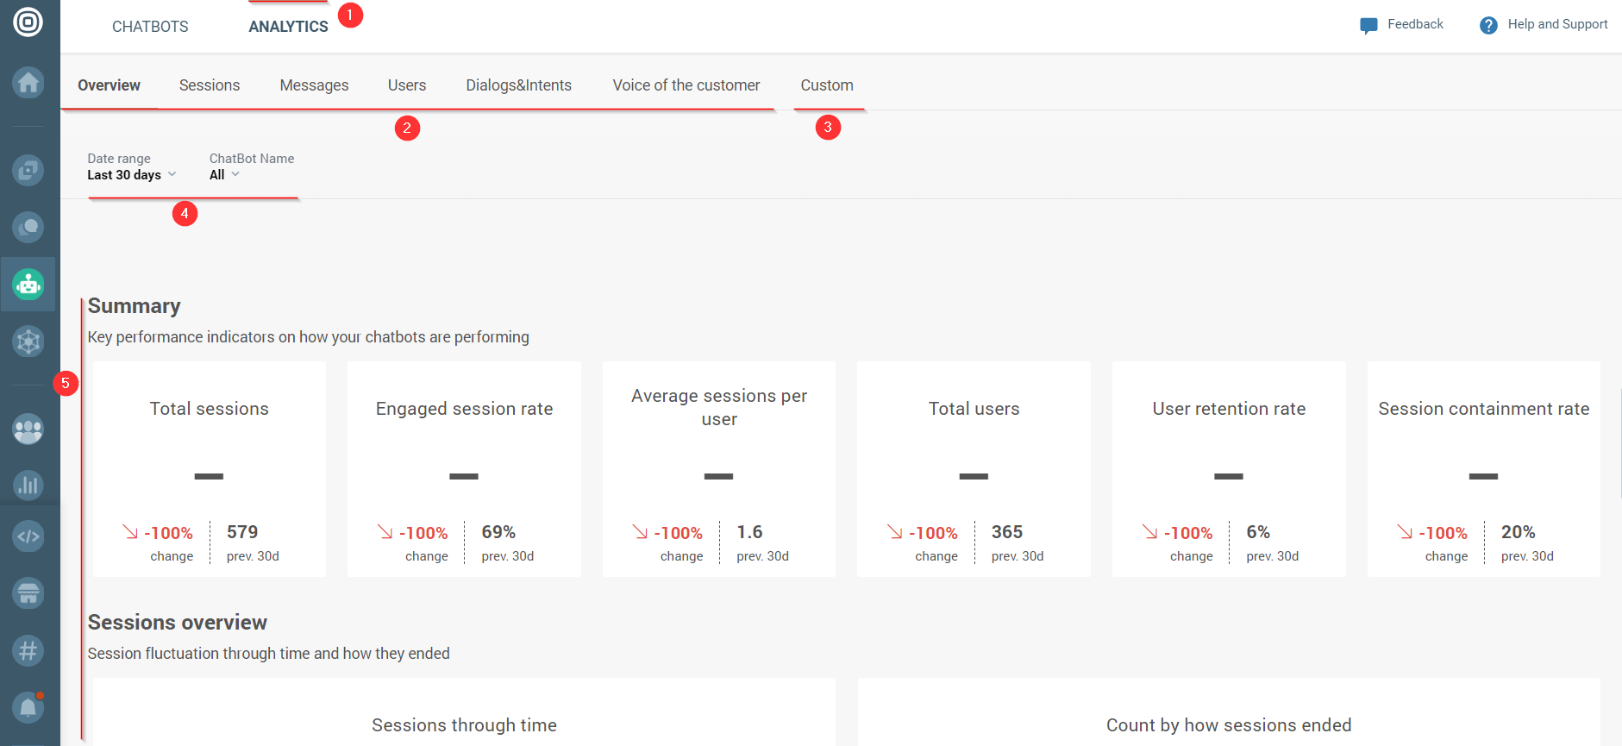Expand the ChatBot Name dropdown

coord(224,175)
